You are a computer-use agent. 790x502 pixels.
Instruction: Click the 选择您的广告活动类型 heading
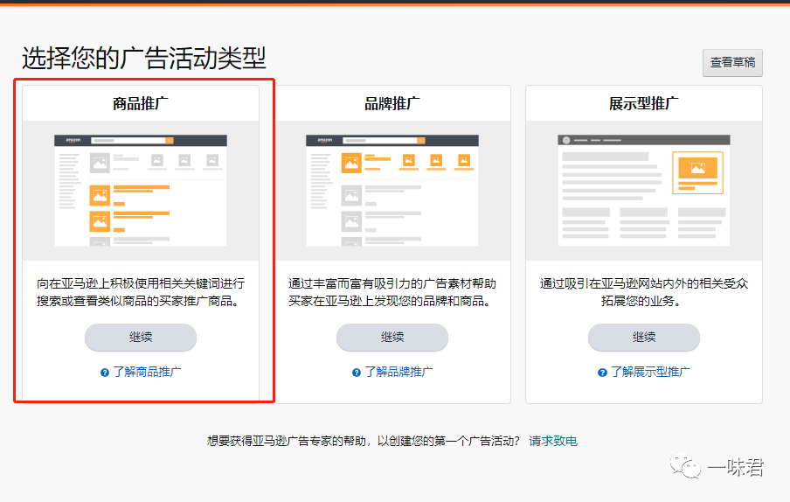point(143,58)
